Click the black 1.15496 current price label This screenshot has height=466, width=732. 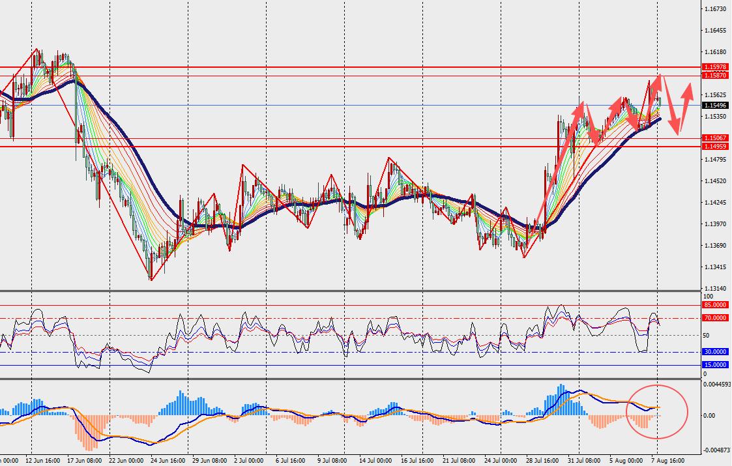point(715,106)
